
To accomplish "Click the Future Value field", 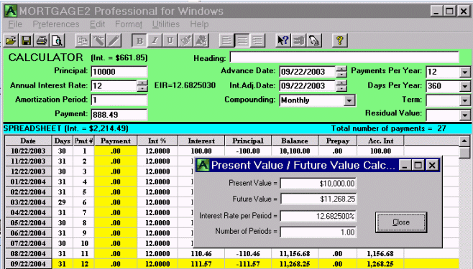I will click(318, 199).
